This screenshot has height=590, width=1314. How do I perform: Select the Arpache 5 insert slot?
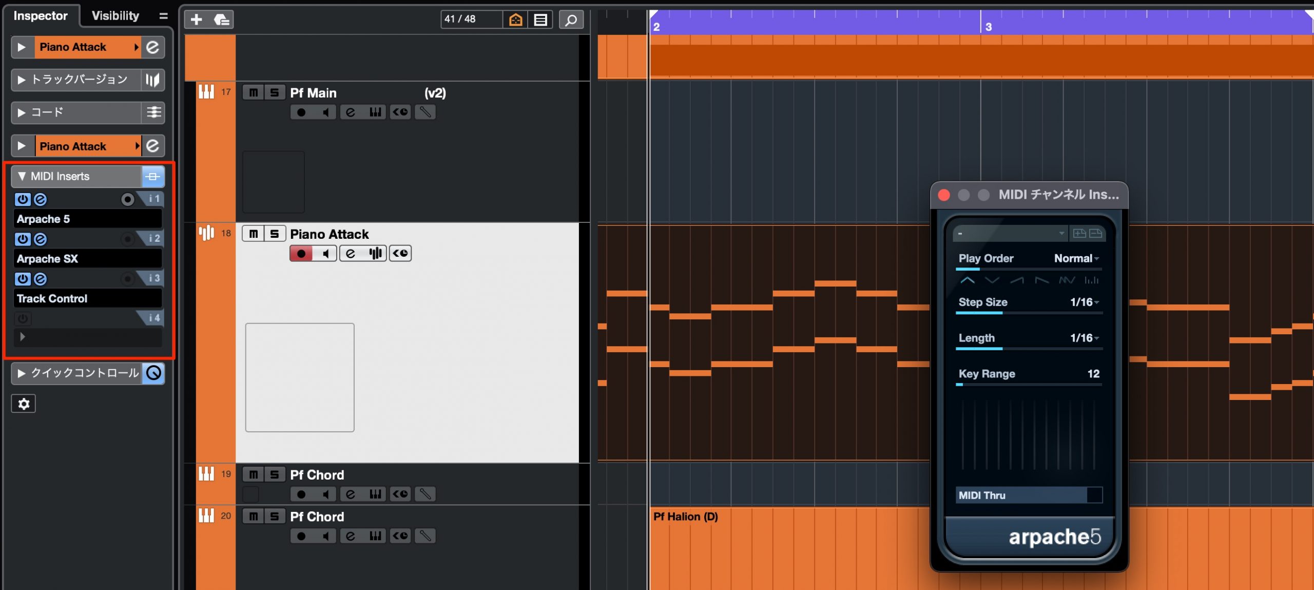pyautogui.click(x=88, y=219)
